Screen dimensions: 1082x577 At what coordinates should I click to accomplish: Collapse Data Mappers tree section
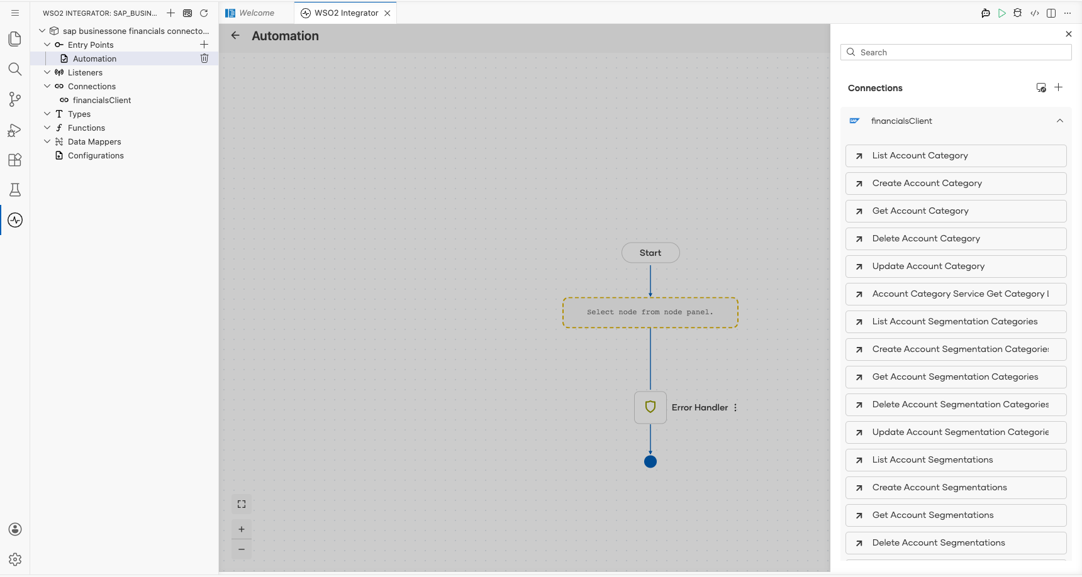pyautogui.click(x=47, y=141)
